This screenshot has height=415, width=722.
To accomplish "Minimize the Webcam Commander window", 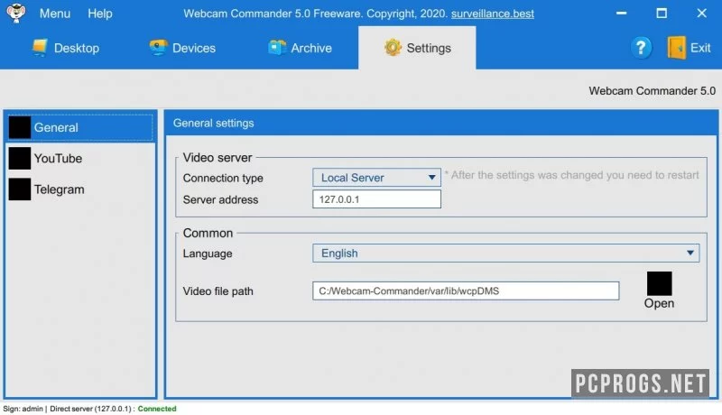I will coord(622,13).
